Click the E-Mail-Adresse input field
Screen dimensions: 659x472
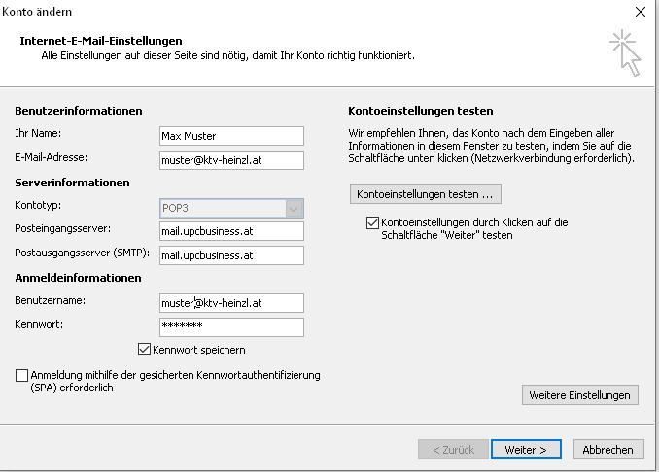pos(231,160)
